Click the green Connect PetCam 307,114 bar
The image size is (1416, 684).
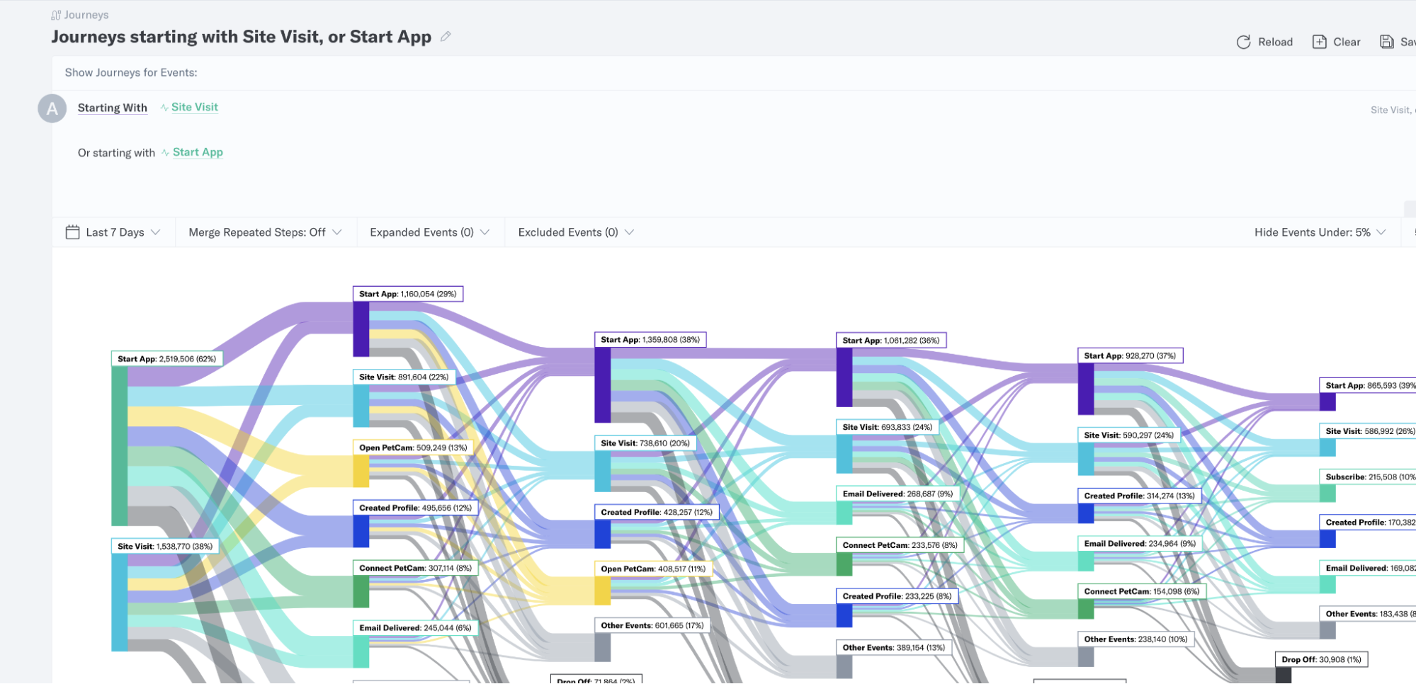(x=361, y=591)
